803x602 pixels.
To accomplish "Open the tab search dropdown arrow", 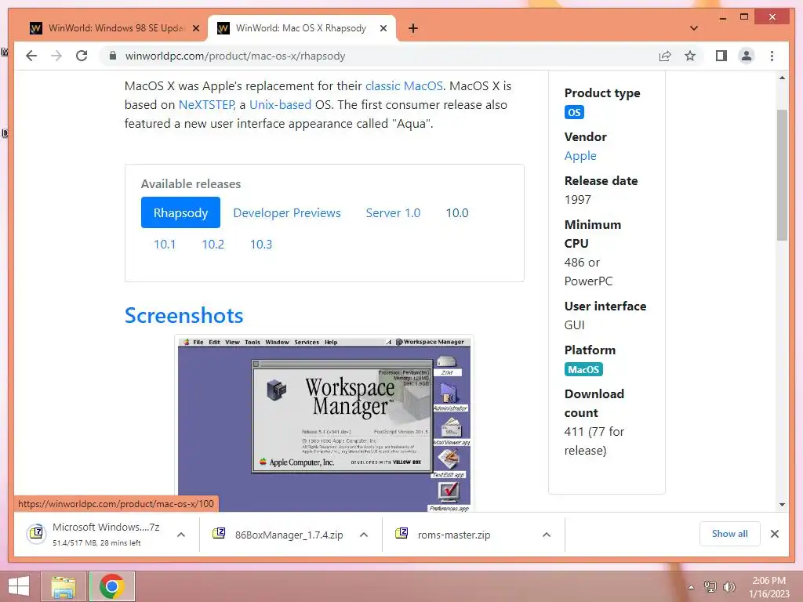I will tap(694, 28).
